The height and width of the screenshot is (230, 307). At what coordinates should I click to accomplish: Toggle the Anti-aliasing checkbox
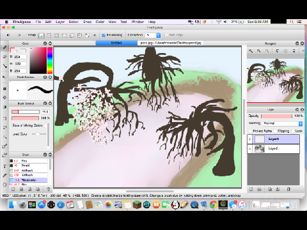[x=104, y=35]
